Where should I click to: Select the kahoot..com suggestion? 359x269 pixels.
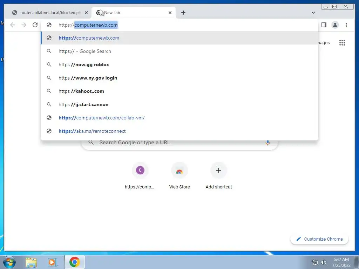(179, 91)
